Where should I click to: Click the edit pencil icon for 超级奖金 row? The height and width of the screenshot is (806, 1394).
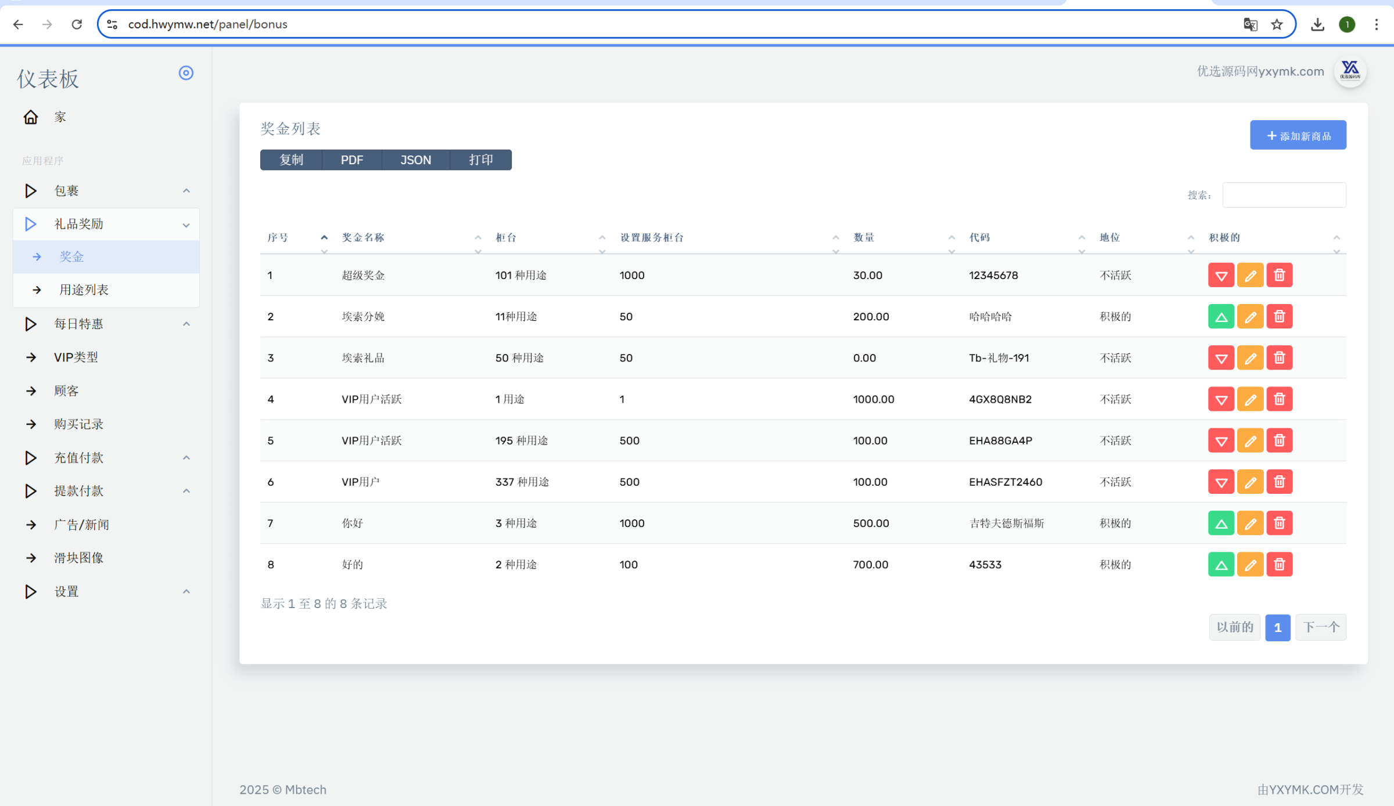[1250, 275]
